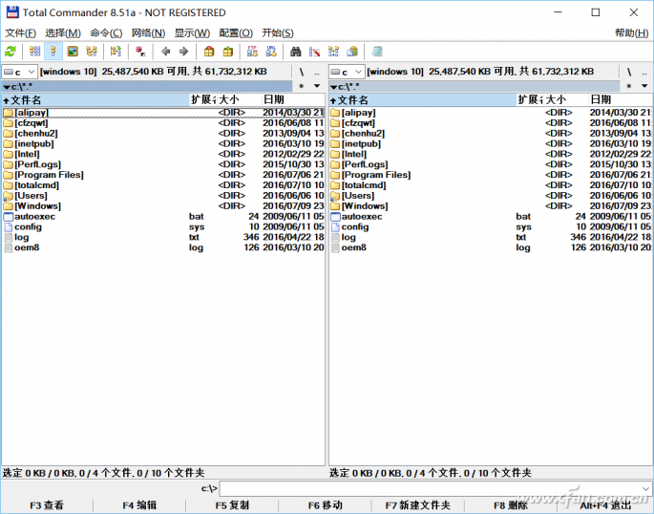Open the 命令(C) menu
This screenshot has height=514, width=654.
coord(106,32)
